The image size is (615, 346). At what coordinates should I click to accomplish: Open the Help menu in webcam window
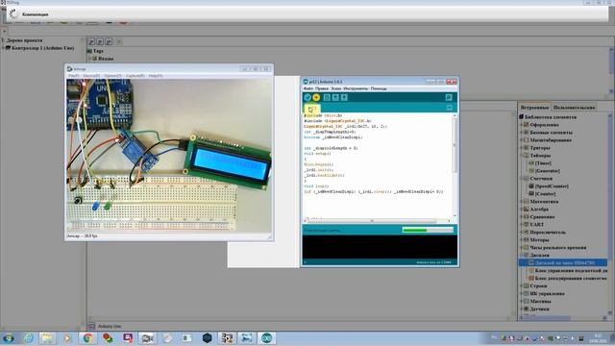156,76
